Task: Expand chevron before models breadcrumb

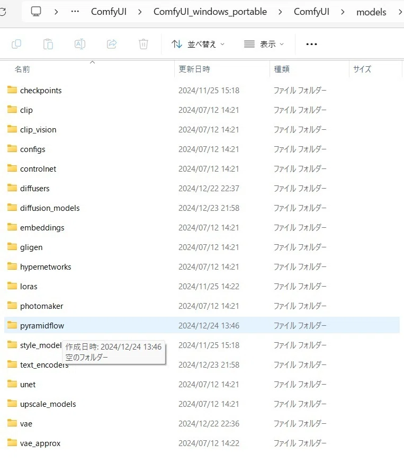Action: coord(343,12)
